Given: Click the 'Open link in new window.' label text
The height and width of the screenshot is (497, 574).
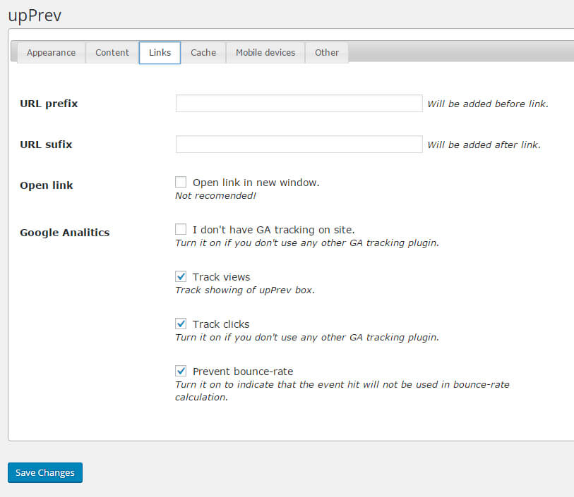Looking at the screenshot, I should [x=256, y=183].
